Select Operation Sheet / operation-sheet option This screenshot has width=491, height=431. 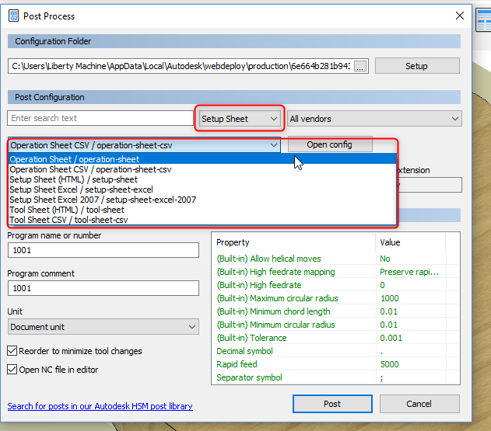coord(75,159)
